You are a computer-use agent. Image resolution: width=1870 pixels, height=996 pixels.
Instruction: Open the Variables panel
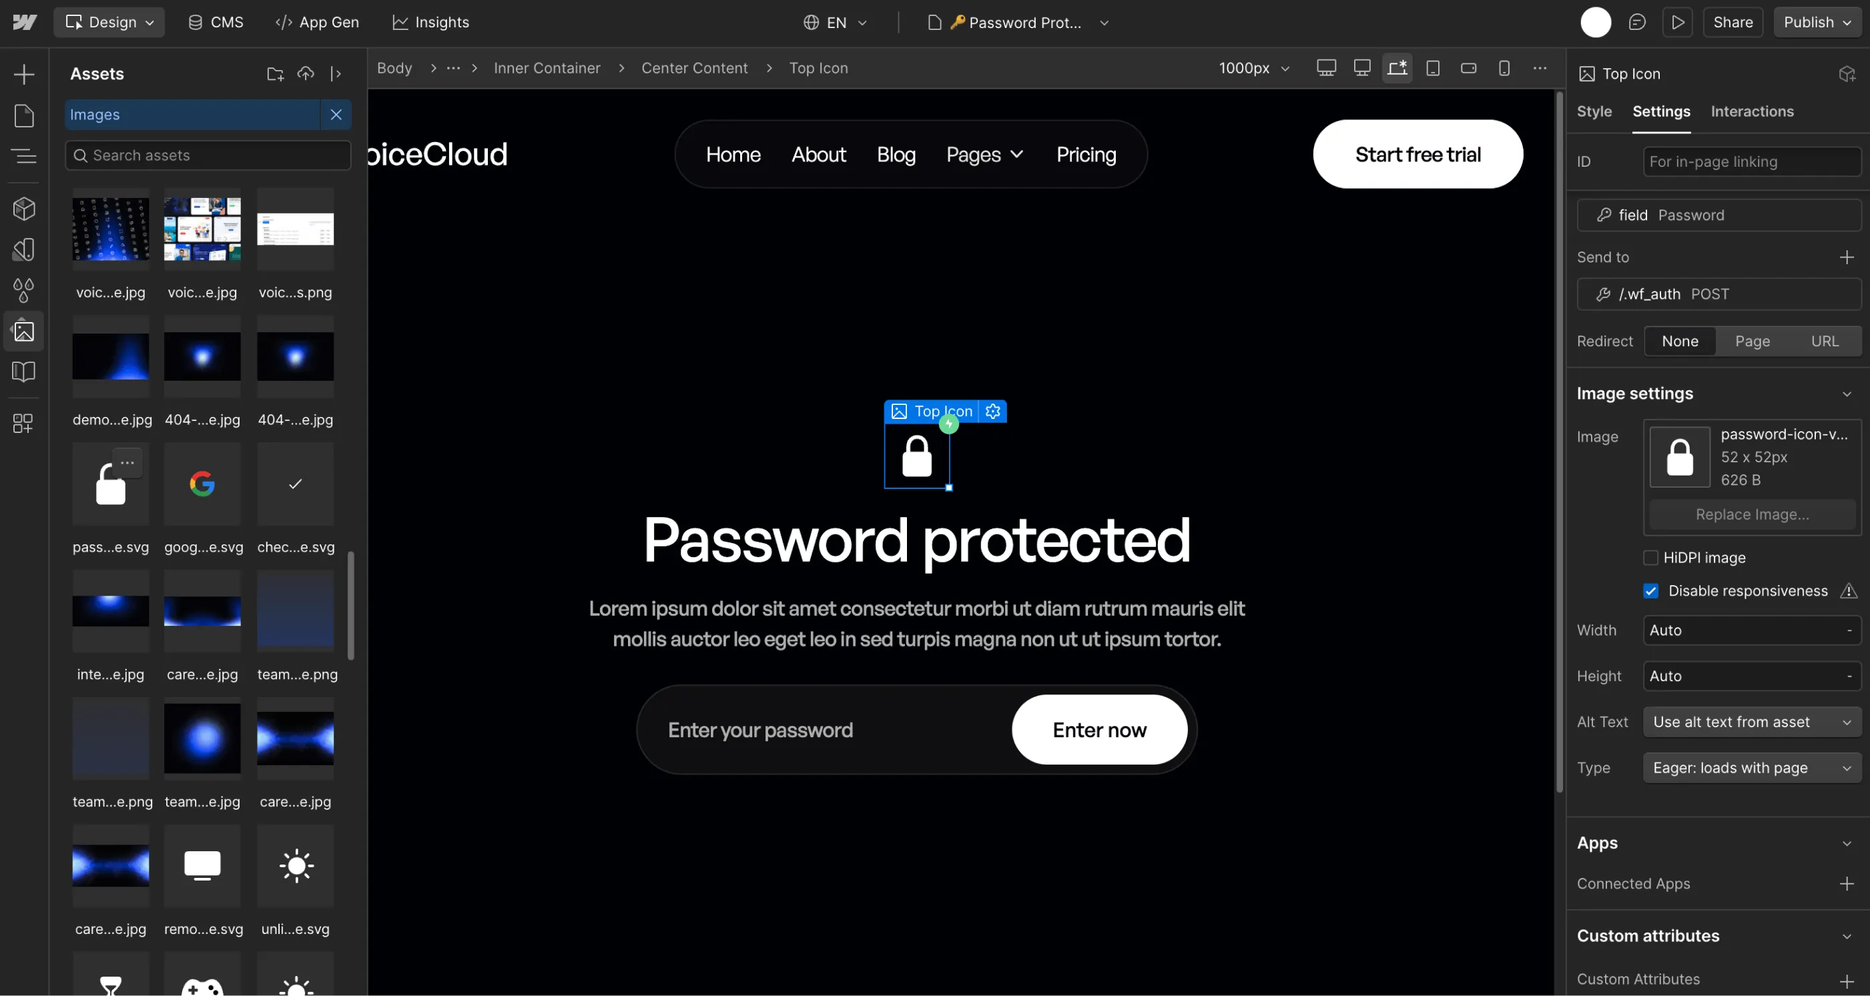(24, 290)
